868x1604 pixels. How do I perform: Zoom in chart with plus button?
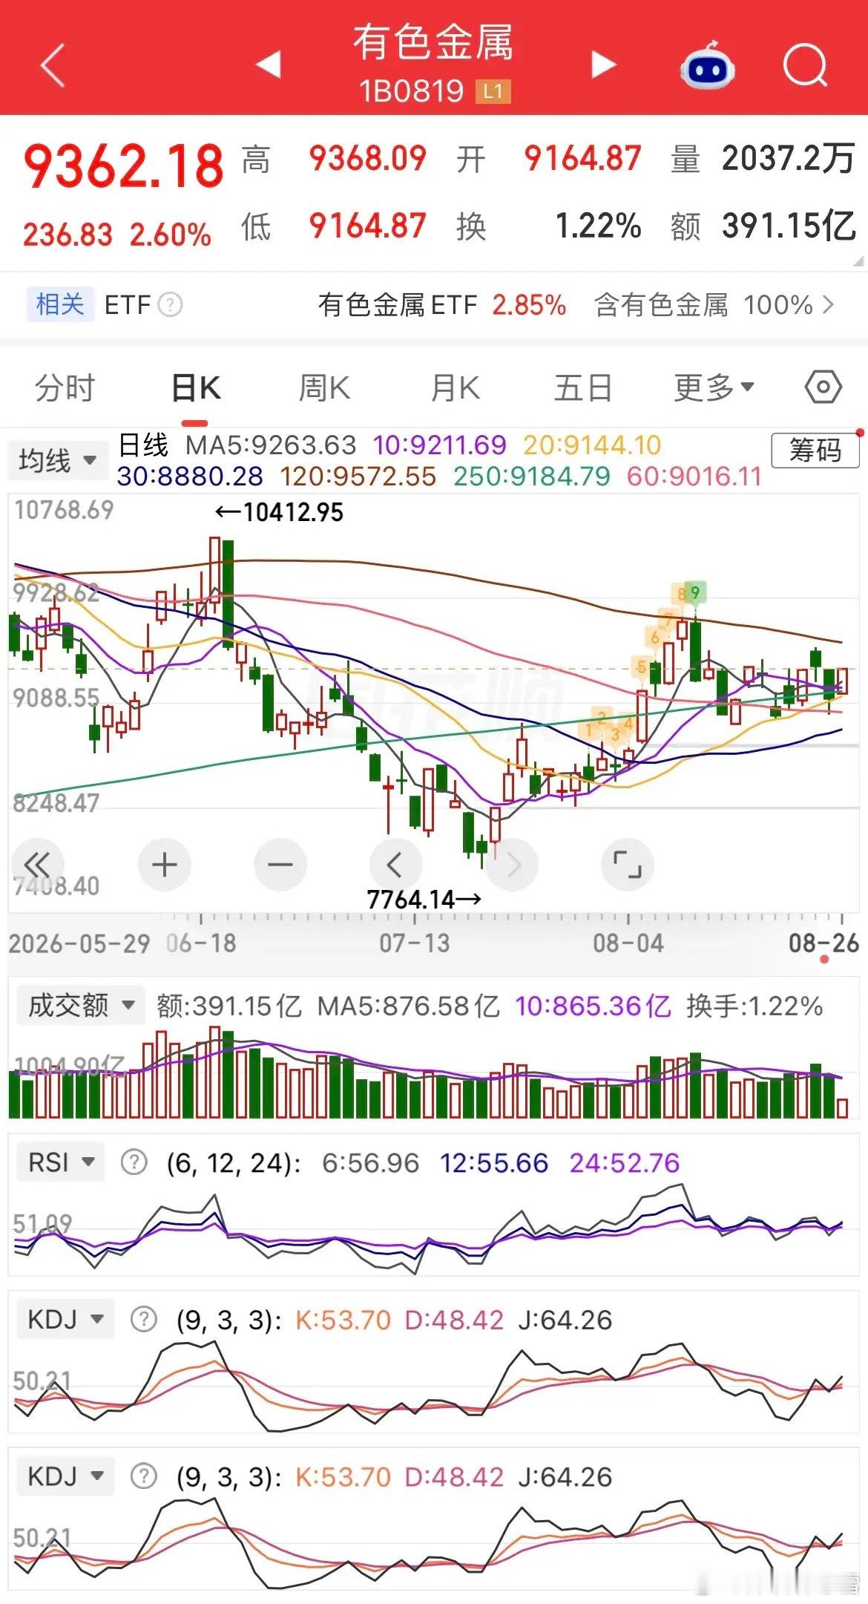(x=164, y=865)
